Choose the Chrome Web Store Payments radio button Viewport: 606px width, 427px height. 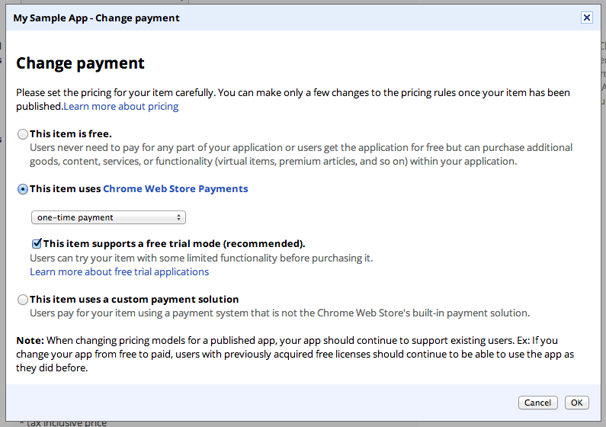tap(23, 189)
